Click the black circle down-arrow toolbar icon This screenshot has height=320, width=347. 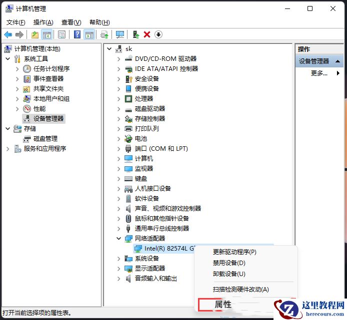click(158, 34)
